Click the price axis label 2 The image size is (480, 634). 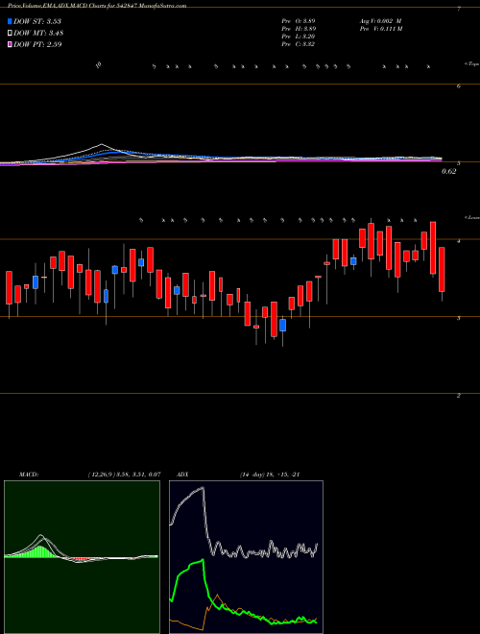pos(459,396)
